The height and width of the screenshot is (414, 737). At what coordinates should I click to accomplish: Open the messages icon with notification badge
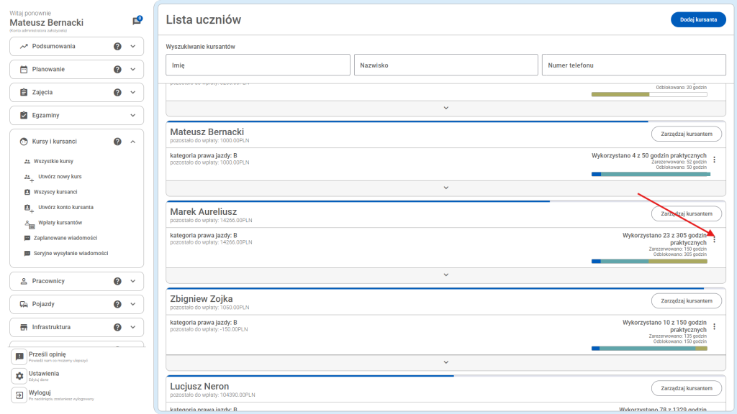coord(137,21)
